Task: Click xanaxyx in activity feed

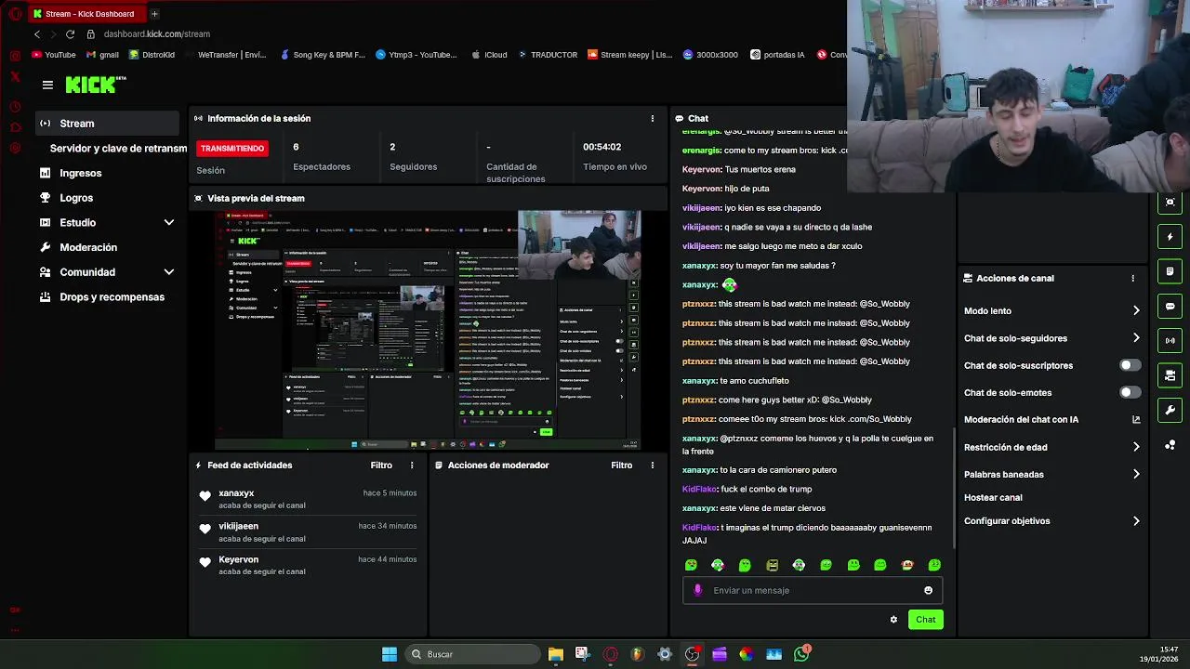Action: click(x=236, y=493)
